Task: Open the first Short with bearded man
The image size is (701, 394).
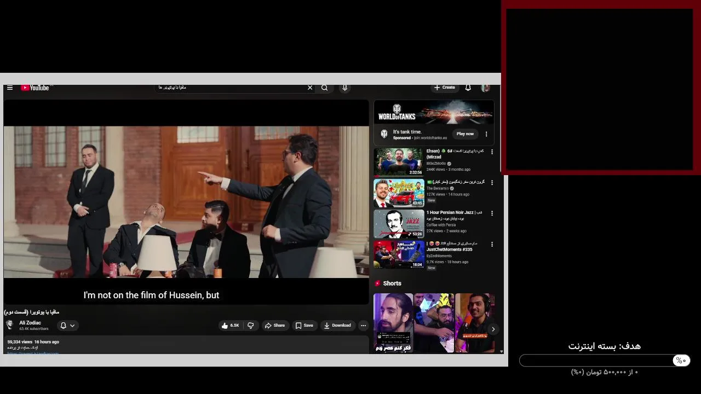Action: coord(393,323)
